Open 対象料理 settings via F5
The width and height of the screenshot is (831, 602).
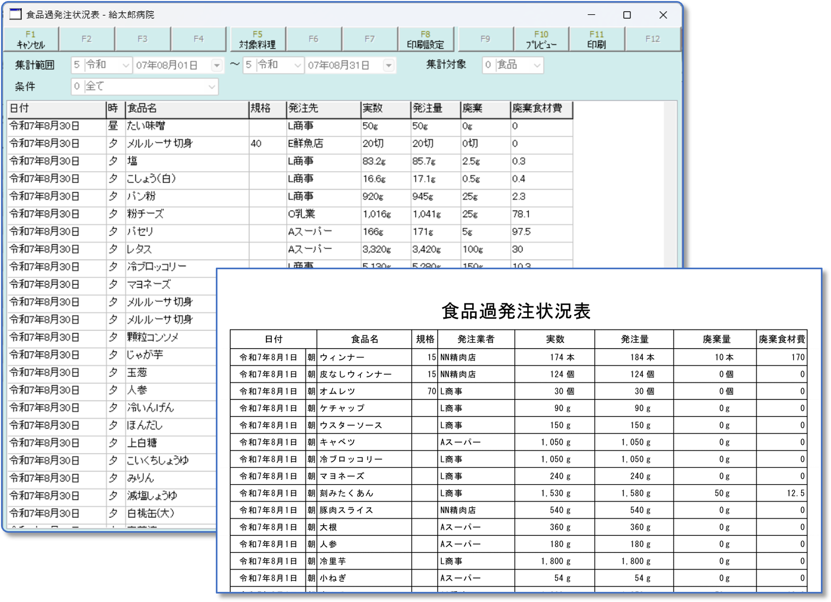click(258, 38)
